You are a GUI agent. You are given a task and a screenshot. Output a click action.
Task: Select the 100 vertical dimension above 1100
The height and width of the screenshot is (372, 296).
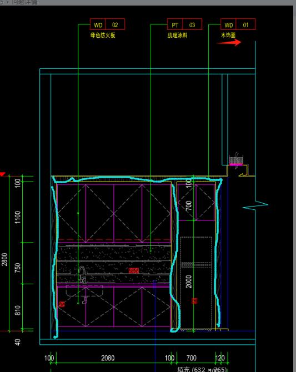18,183
